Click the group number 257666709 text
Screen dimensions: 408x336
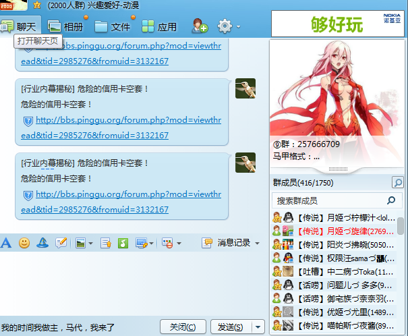click(318, 144)
